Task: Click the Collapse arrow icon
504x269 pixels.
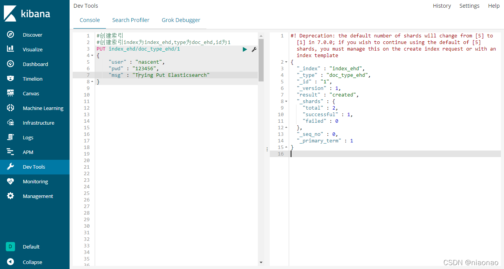Action: [x=10, y=262]
